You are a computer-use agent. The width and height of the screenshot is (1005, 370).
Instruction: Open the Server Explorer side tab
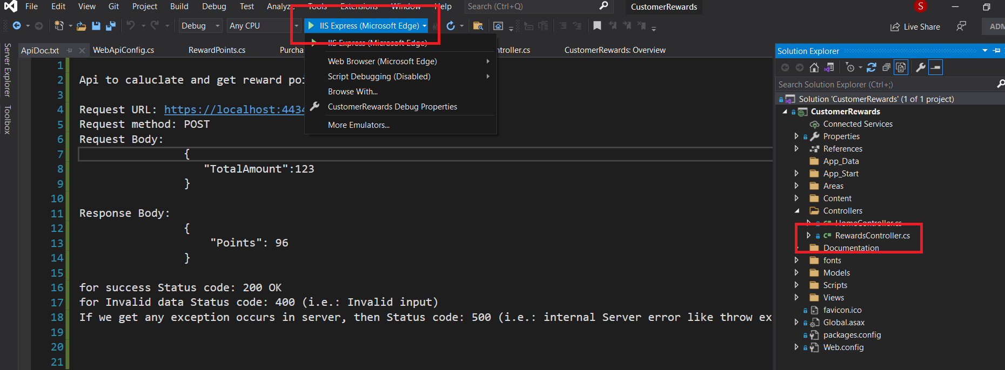coord(7,70)
